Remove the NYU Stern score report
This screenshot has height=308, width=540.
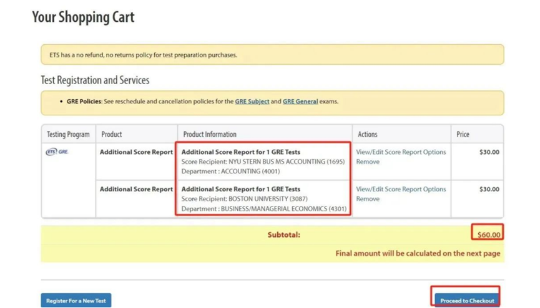(368, 161)
